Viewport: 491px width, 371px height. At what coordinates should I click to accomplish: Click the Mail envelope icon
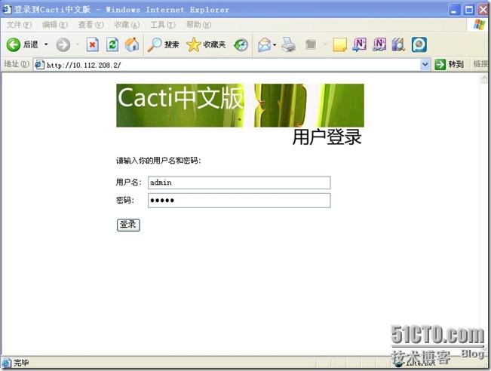click(x=264, y=44)
